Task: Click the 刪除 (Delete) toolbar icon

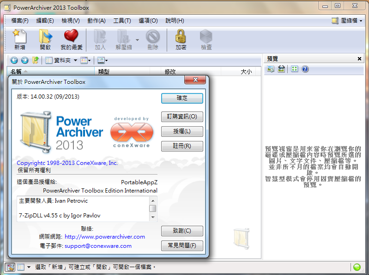Action: 153,40
